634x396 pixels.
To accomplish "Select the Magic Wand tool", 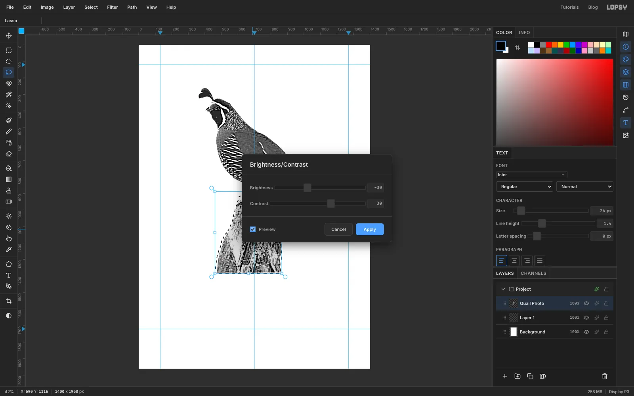I will tap(8, 95).
